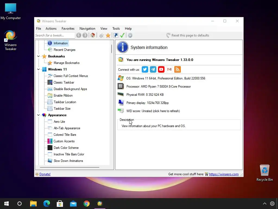
Task: Select Classic Full Context Menus
Action: click(x=71, y=76)
